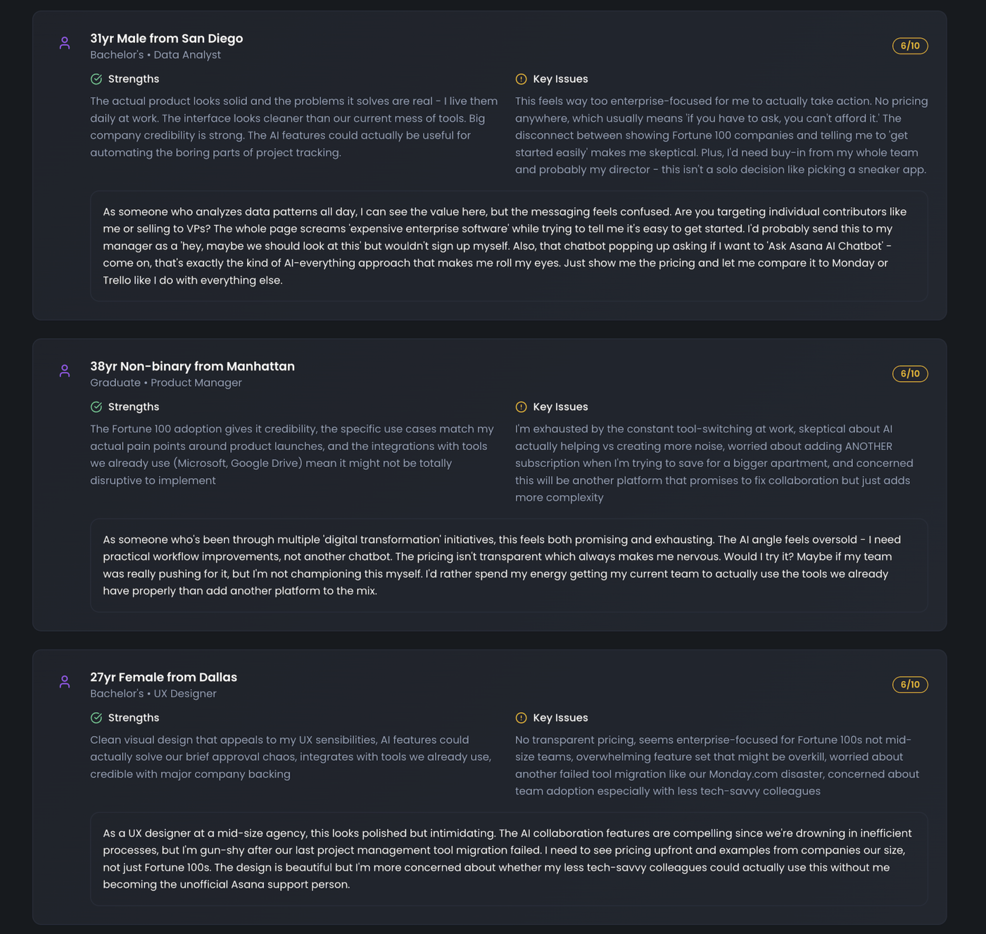Click the person icon beside the Manhattan persona
Viewport: 986px width, 934px height.
[65, 371]
